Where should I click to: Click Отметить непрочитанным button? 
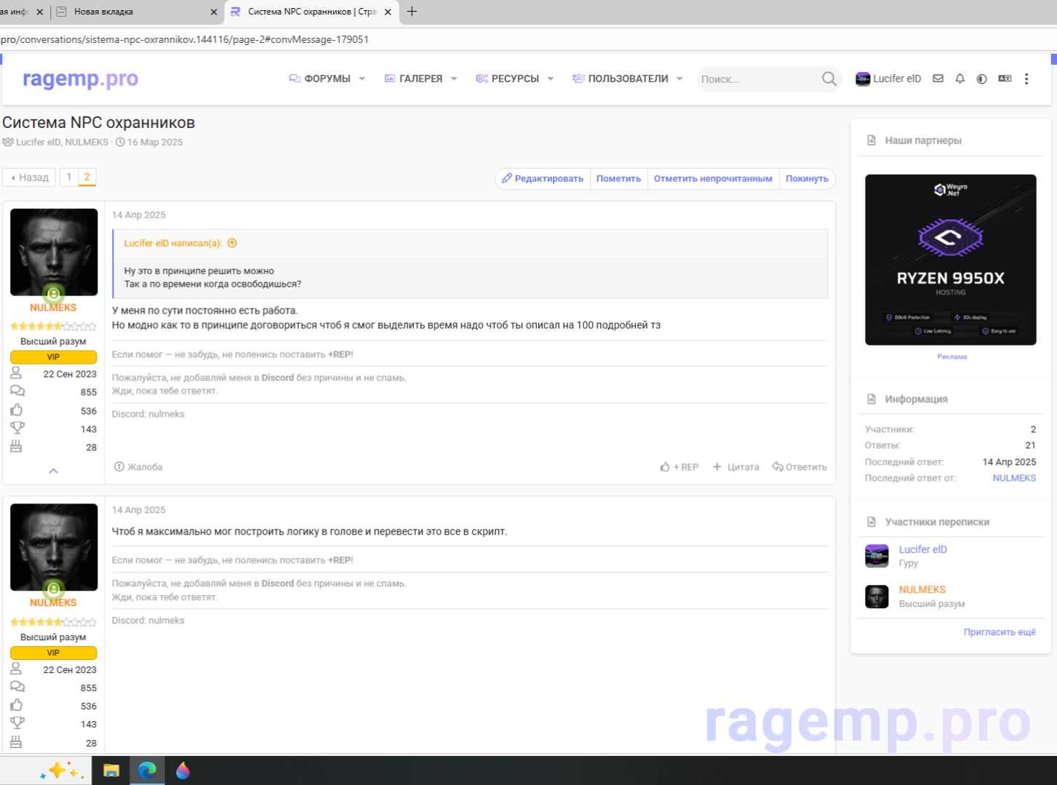[713, 178]
